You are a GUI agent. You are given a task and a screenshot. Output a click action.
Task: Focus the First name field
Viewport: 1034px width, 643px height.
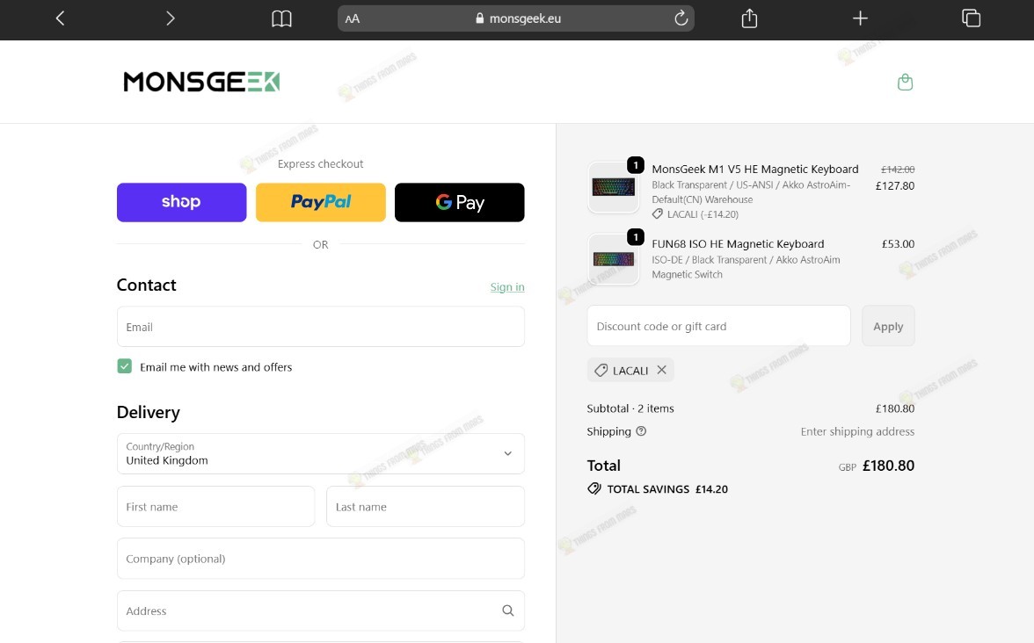point(215,507)
